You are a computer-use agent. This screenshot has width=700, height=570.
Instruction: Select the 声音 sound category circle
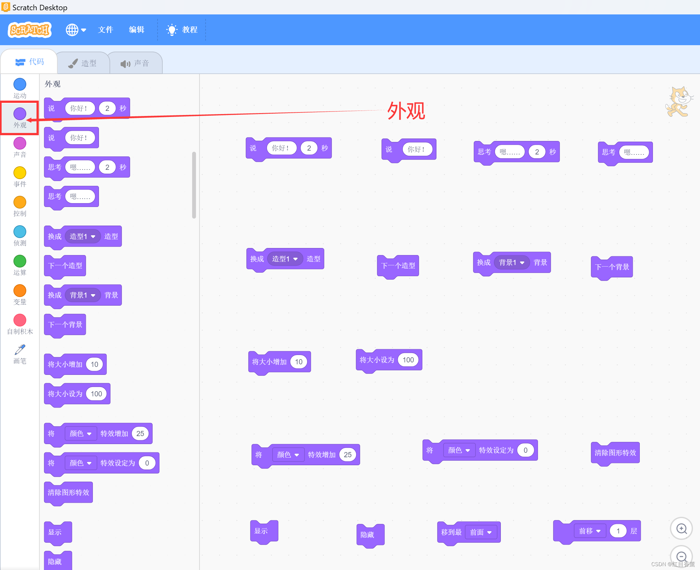[x=20, y=144]
